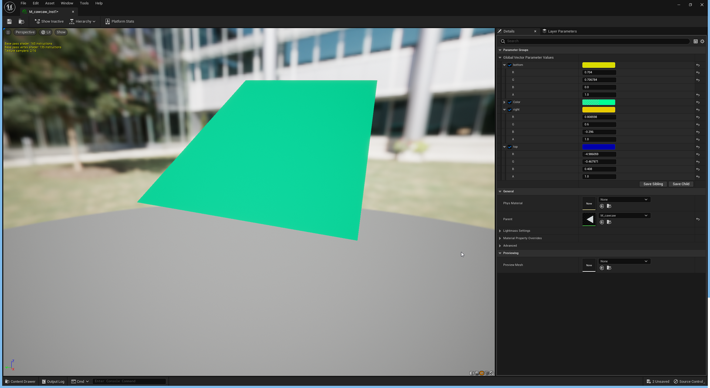Open the Asset menu
Screen dimensions: 710x388
[x=50, y=3]
